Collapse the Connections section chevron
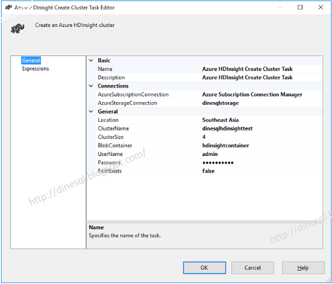Viewport: 332px width, 284px height. (91, 86)
